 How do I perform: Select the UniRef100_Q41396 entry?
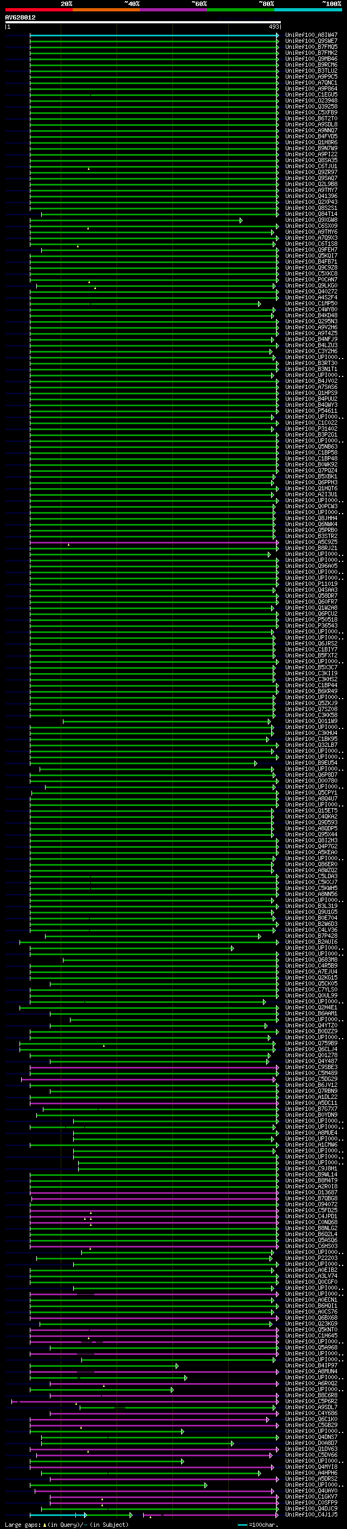pyautogui.click(x=311, y=196)
